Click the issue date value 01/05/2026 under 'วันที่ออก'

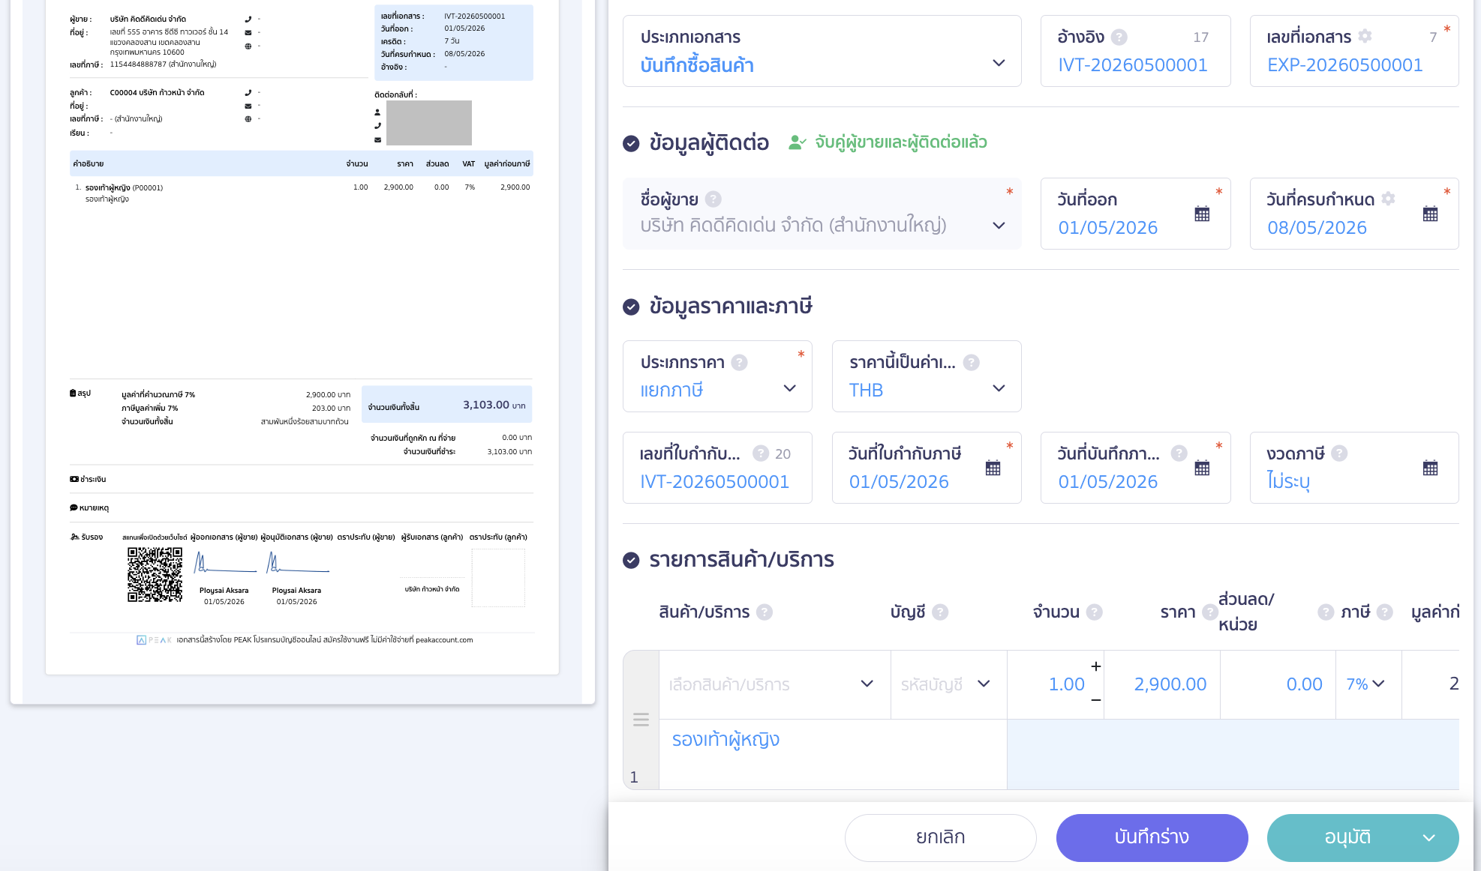[1107, 228]
